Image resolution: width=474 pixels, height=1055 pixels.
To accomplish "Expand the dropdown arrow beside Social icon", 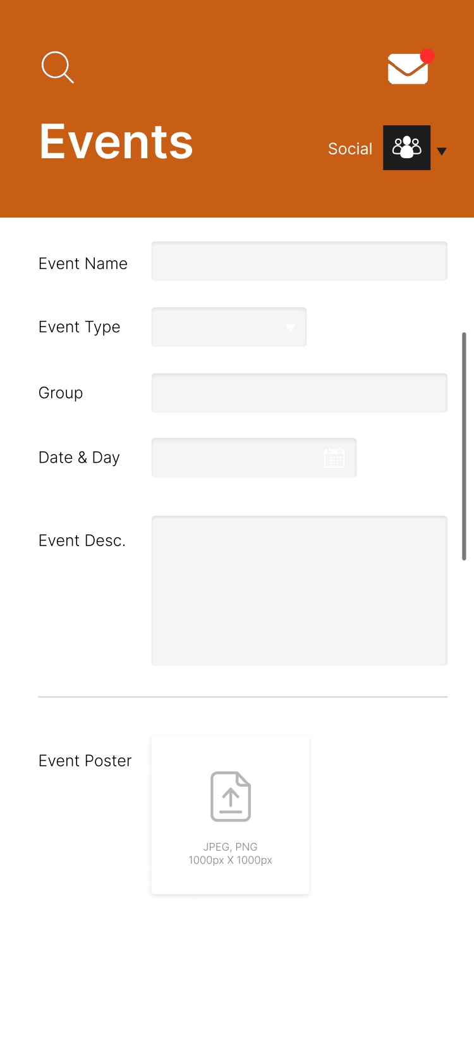I will pyautogui.click(x=442, y=151).
